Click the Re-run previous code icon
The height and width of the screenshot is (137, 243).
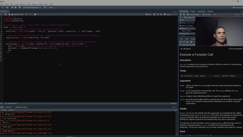[155, 14]
